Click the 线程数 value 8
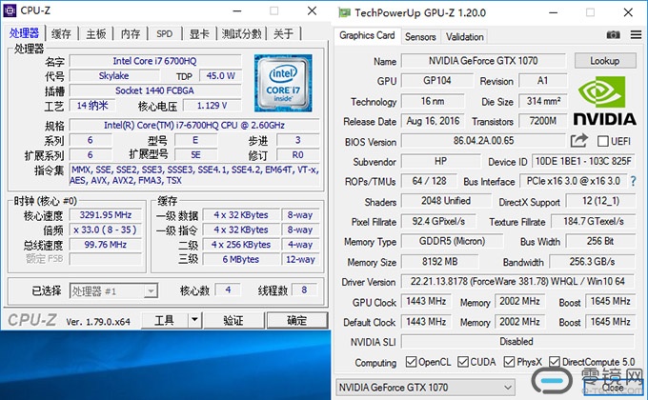Viewport: 648px width, 400px height. pyautogui.click(x=304, y=290)
